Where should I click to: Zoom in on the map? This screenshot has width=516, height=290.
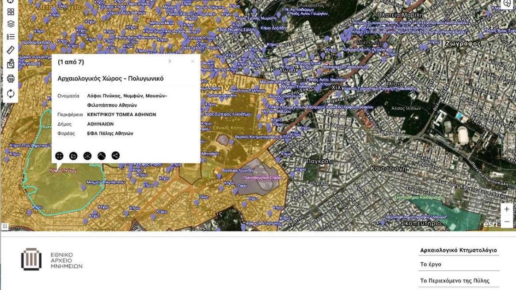tap(507, 209)
